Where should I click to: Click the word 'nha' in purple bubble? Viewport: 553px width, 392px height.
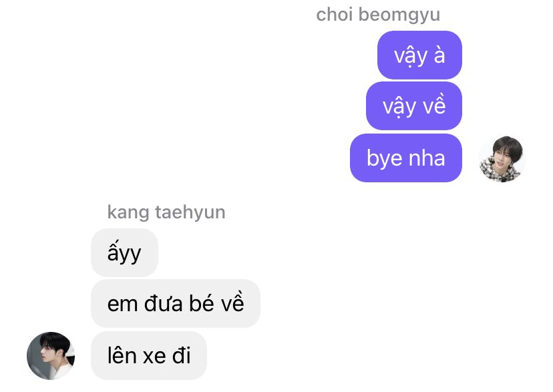click(x=427, y=158)
